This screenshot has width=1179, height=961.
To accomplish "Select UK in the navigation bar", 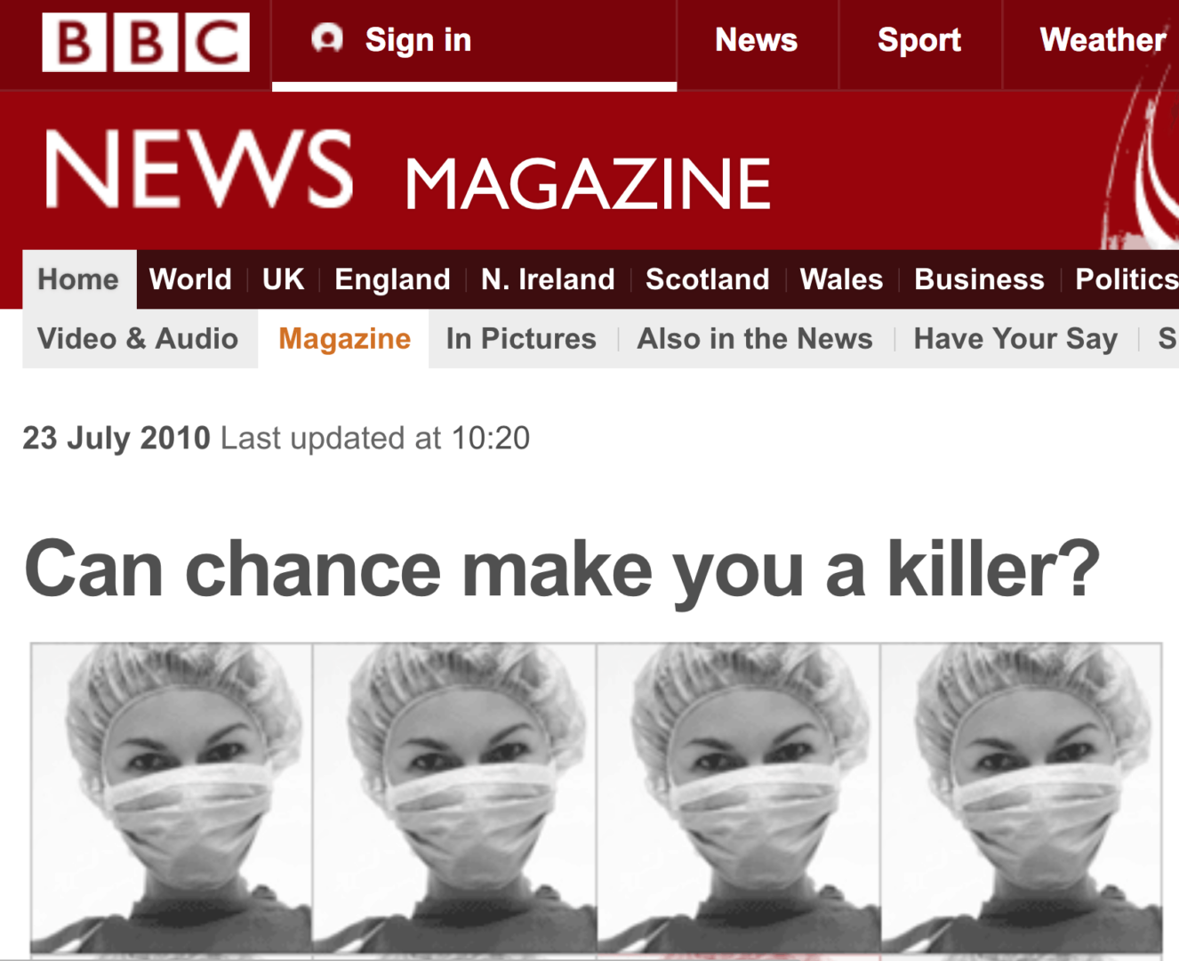I will pyautogui.click(x=283, y=279).
